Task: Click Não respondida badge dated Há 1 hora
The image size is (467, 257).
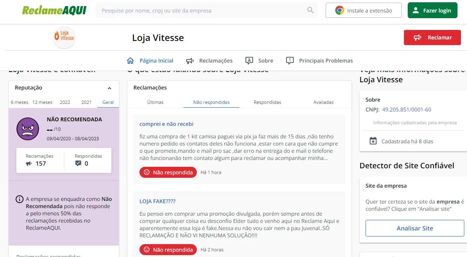Action: tap(168, 172)
